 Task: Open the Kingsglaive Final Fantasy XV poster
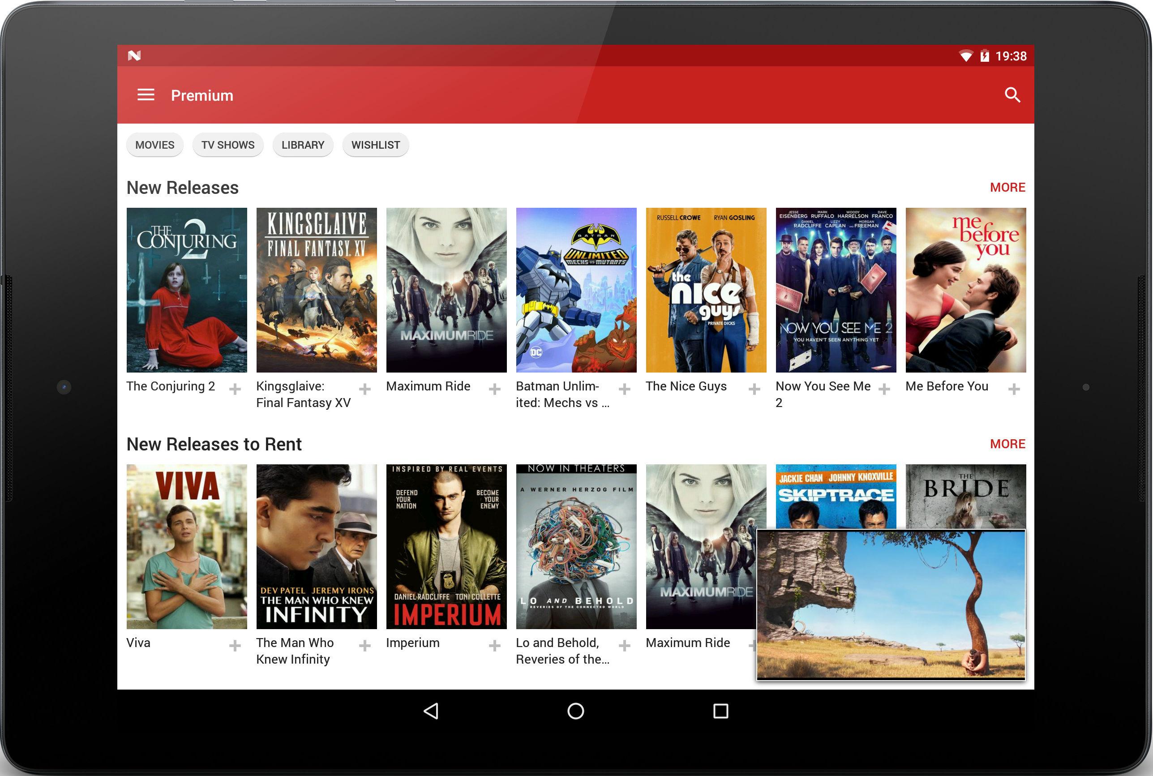coord(317,290)
